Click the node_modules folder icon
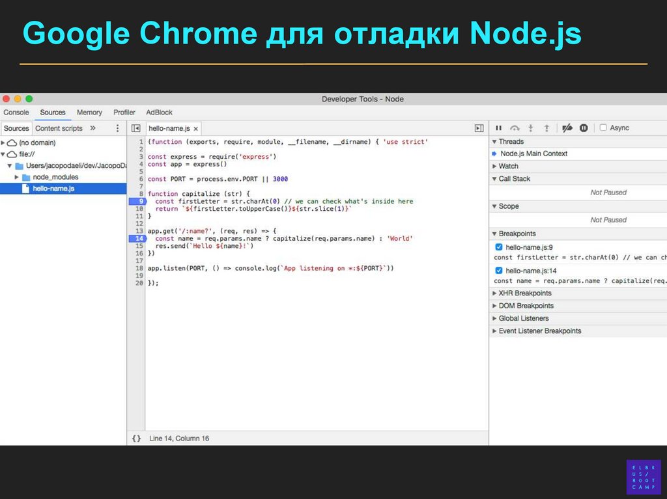Image resolution: width=667 pixels, height=499 pixels. click(26, 177)
